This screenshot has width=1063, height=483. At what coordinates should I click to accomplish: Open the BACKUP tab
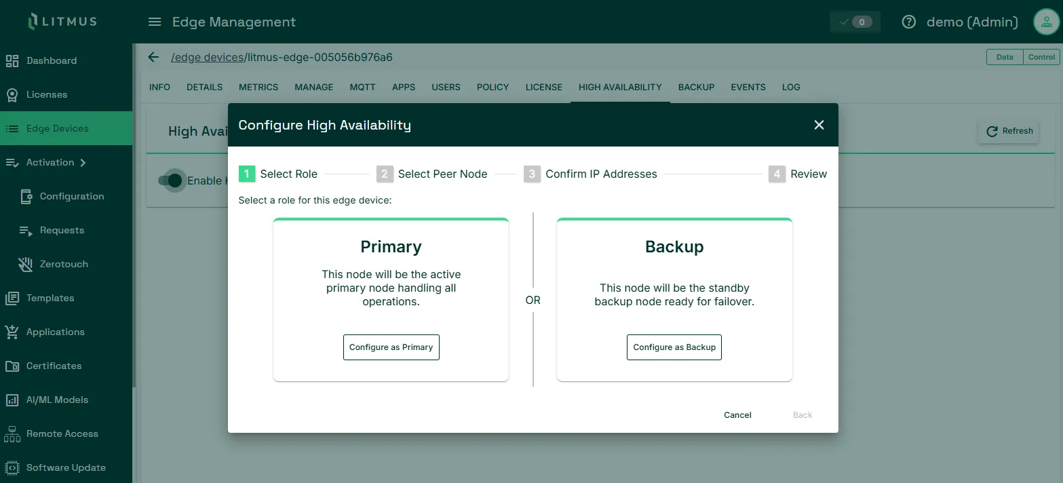pos(696,87)
